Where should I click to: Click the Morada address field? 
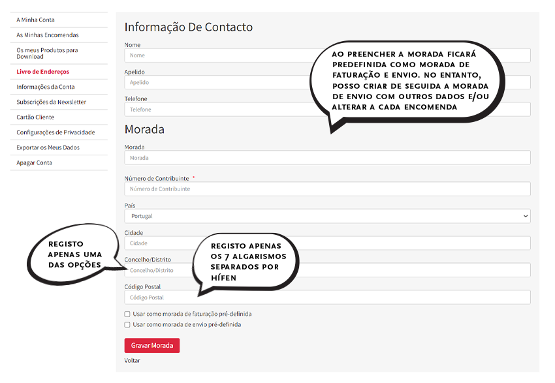click(327, 158)
